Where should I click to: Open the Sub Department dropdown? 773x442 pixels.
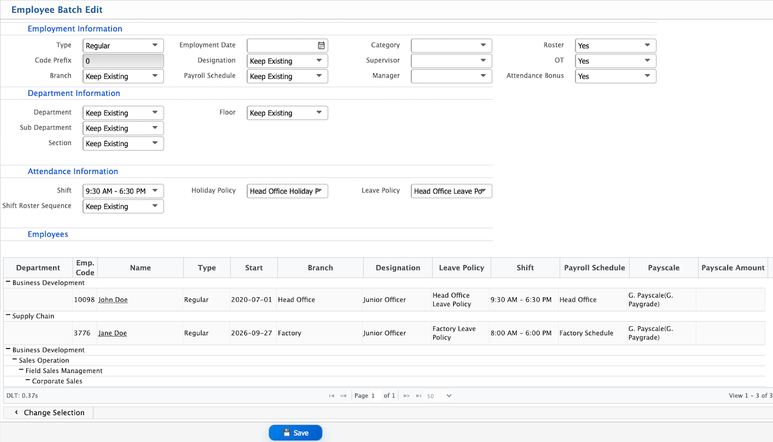pos(123,128)
